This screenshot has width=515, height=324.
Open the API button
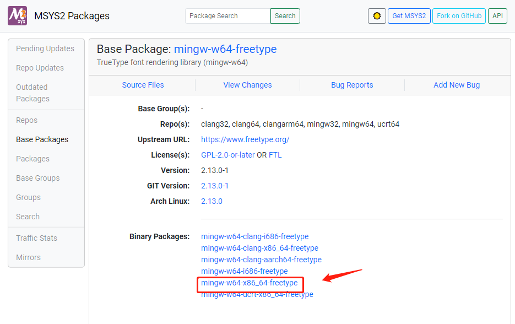tap(497, 16)
